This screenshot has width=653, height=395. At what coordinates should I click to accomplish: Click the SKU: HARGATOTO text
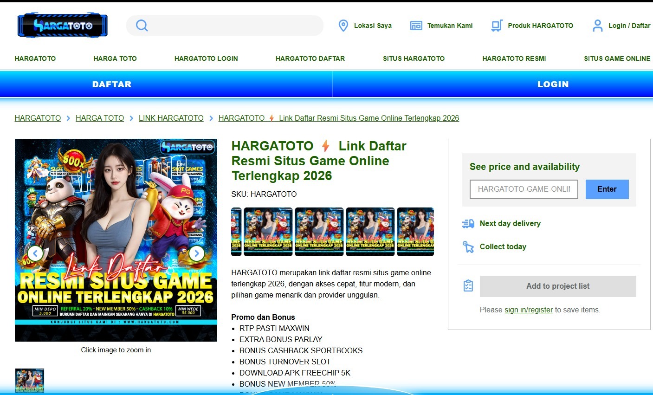264,194
